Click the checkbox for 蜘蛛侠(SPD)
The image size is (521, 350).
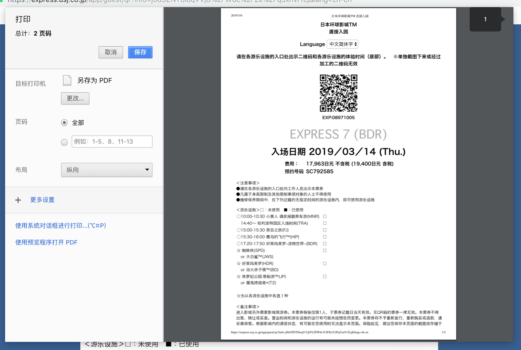pos(325,251)
